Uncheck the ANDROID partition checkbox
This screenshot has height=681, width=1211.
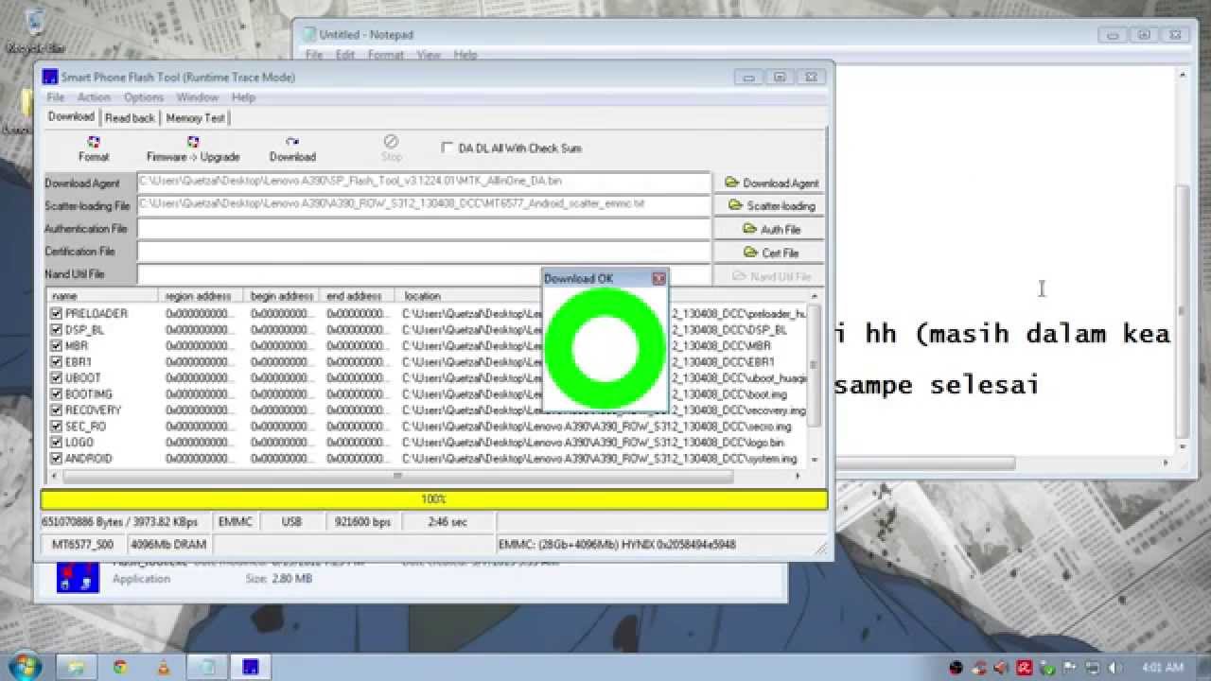pos(57,458)
